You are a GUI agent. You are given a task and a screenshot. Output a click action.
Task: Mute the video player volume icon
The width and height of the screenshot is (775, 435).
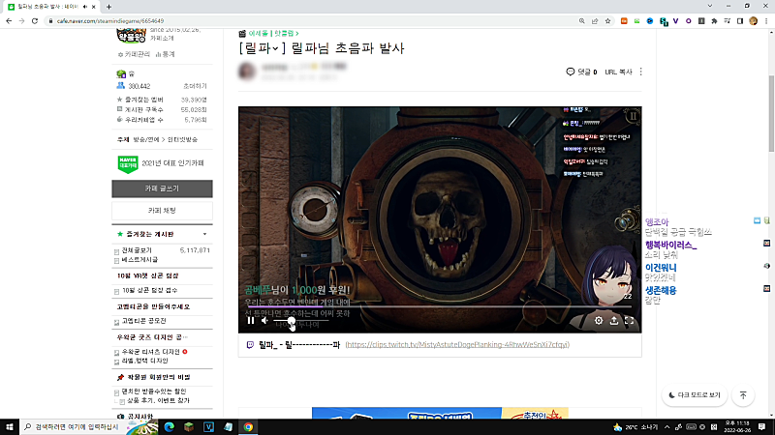[264, 321]
